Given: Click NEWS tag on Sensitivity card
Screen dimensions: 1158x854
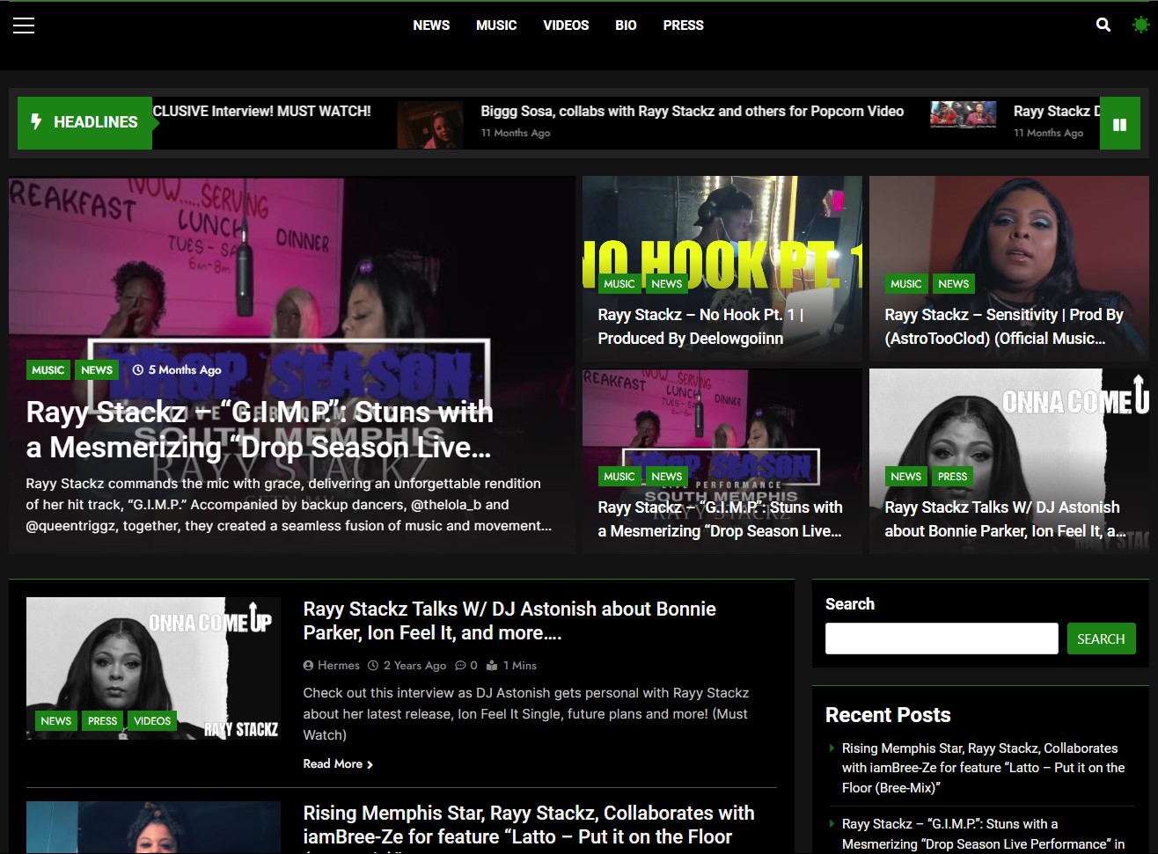Looking at the screenshot, I should pyautogui.click(x=954, y=284).
